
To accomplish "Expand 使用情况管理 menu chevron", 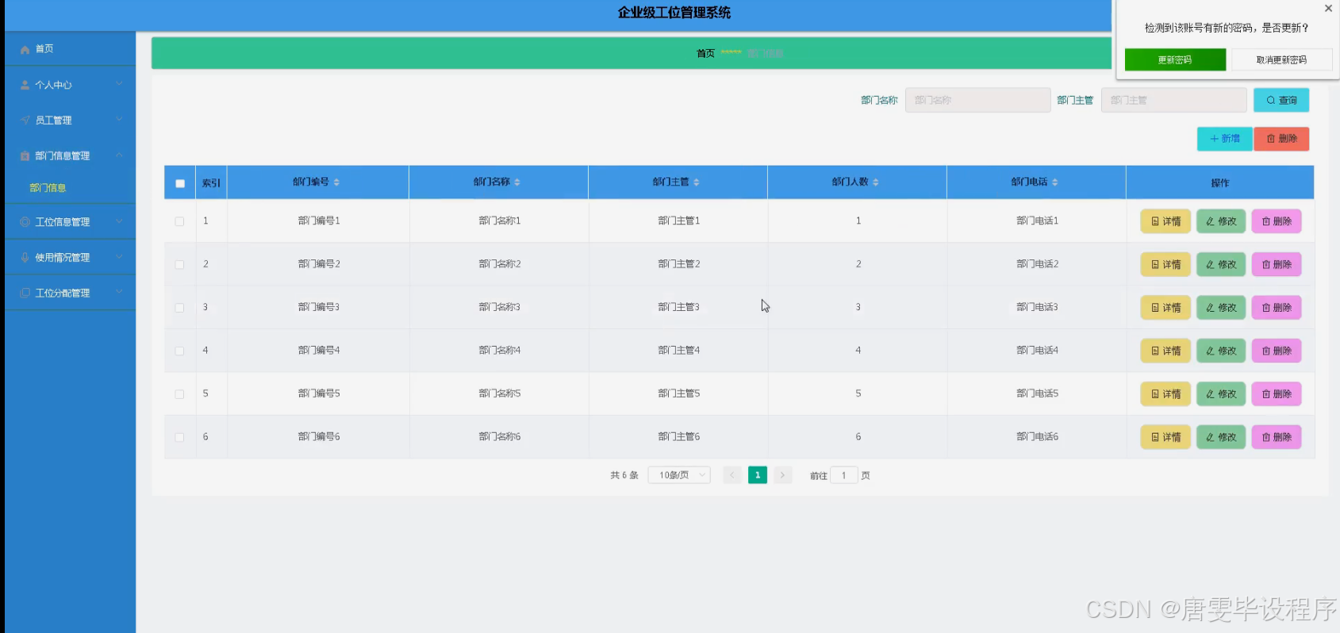I will pos(119,257).
